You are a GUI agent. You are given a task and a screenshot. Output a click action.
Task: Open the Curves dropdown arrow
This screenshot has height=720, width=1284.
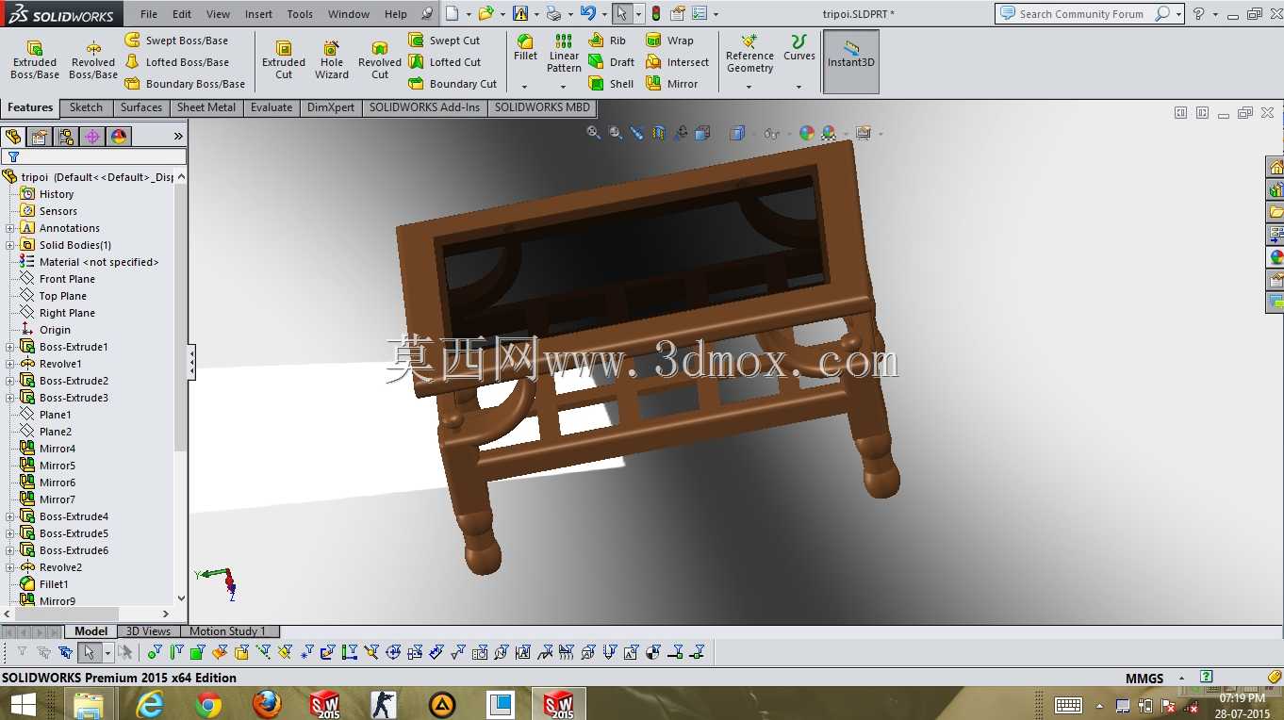coord(798,87)
